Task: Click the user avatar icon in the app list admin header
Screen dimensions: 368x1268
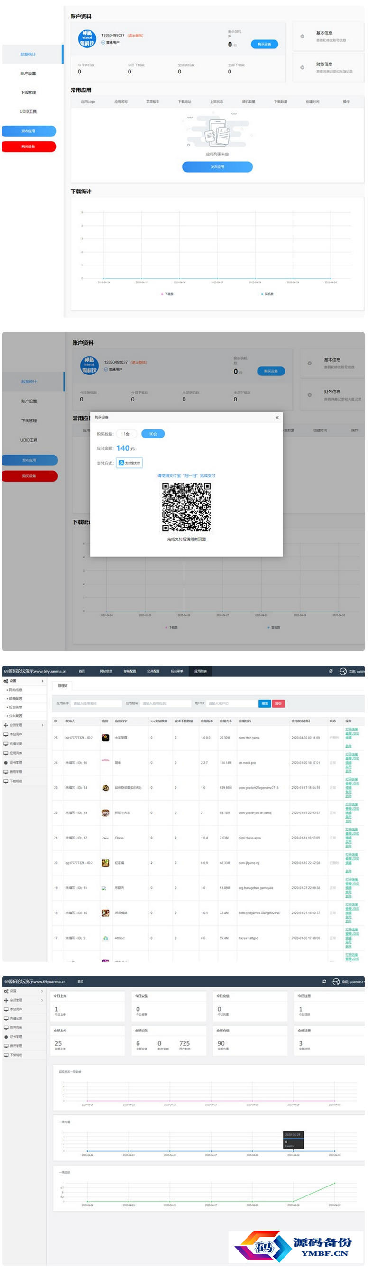Action: tap(343, 671)
